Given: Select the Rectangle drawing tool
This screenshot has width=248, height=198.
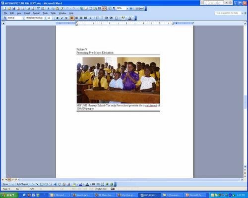Looking at the screenshot, I should (42, 184).
